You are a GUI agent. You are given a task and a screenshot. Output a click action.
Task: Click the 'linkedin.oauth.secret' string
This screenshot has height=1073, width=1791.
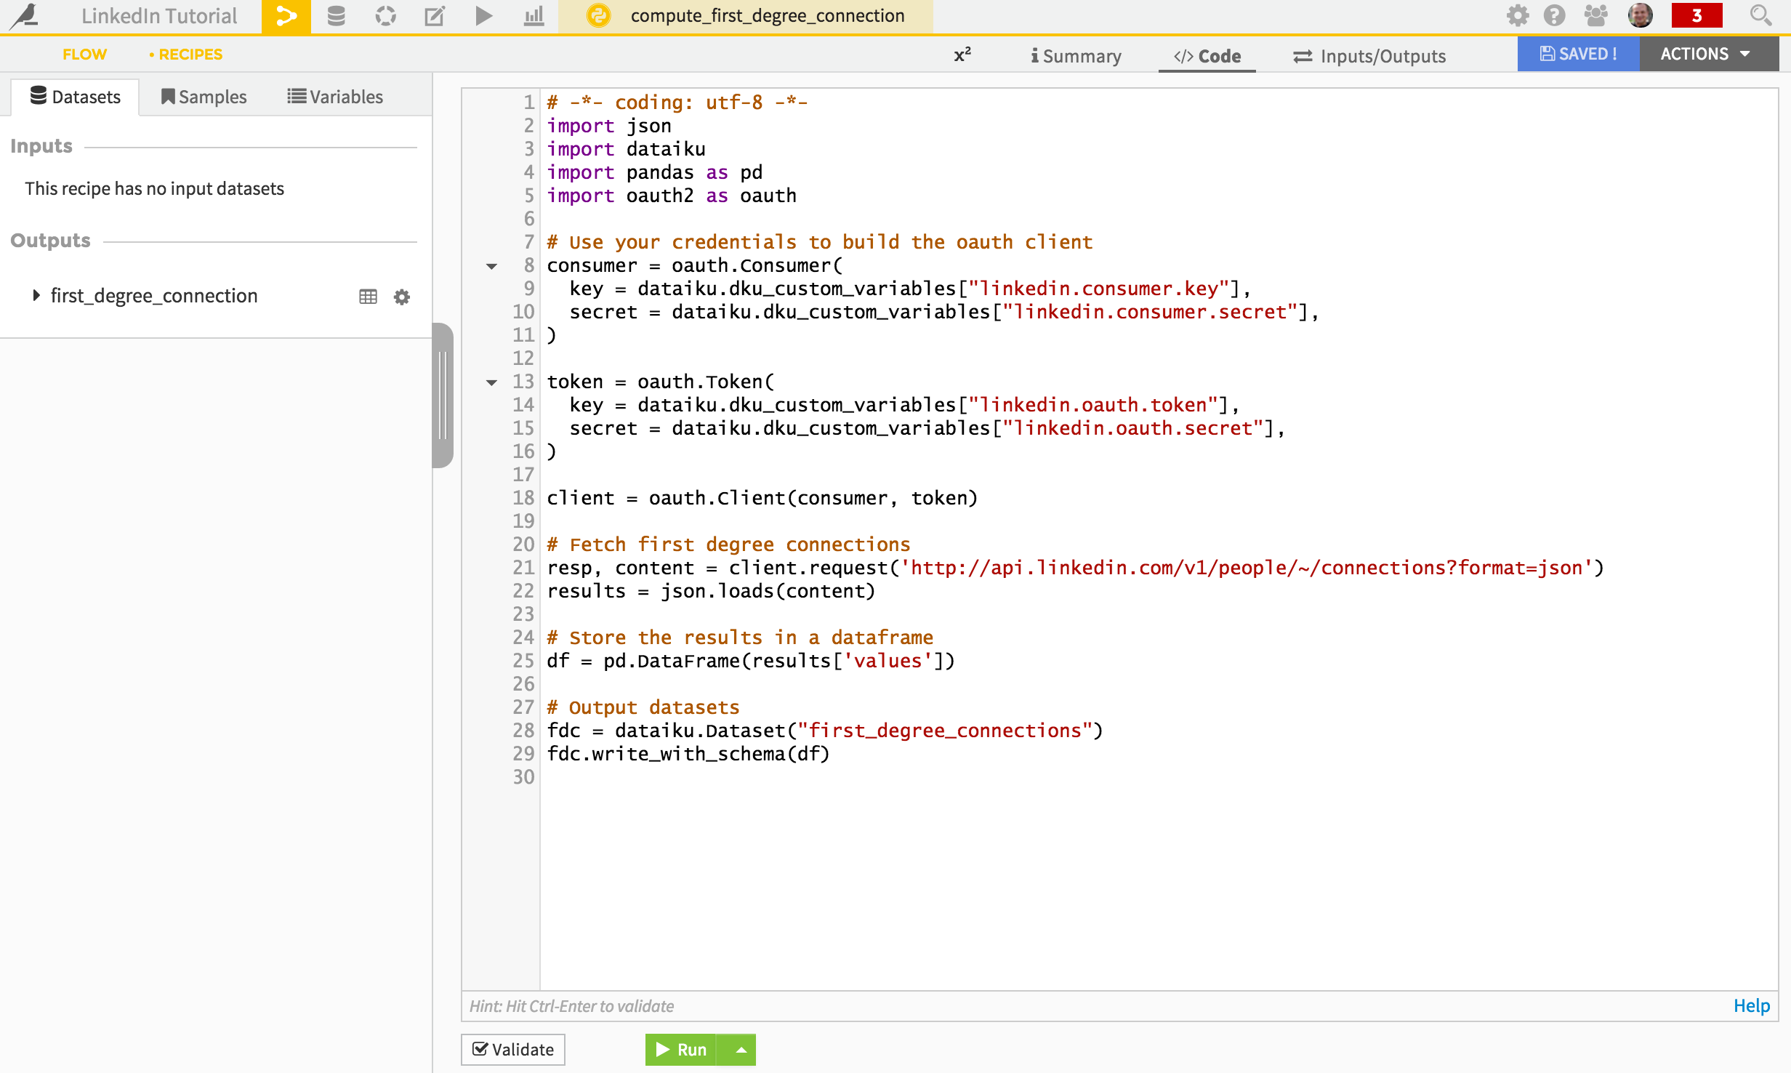[1133, 428]
